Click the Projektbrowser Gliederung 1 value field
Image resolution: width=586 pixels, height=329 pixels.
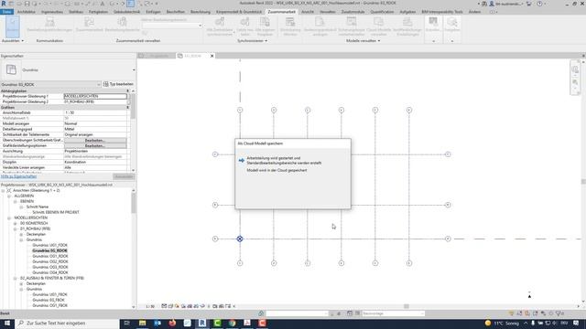[95, 96]
